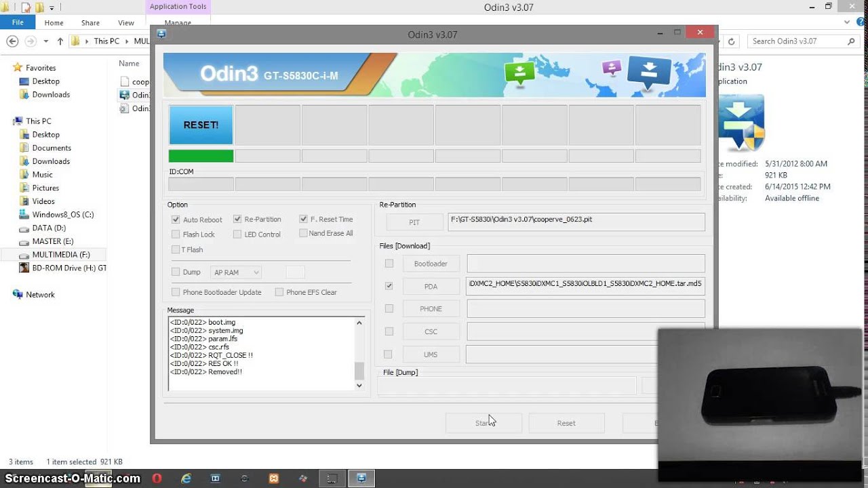The height and width of the screenshot is (488, 868).
Task: Click the PDA file button
Action: (431, 287)
